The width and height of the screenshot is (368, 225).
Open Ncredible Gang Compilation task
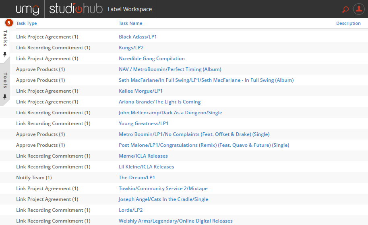(x=151, y=59)
